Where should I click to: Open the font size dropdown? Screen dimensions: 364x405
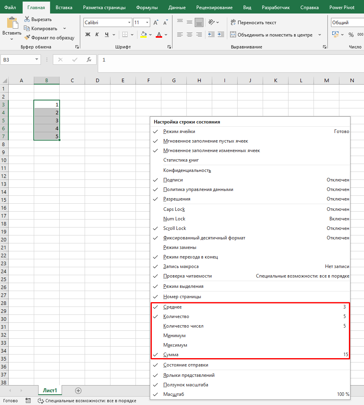[147, 22]
